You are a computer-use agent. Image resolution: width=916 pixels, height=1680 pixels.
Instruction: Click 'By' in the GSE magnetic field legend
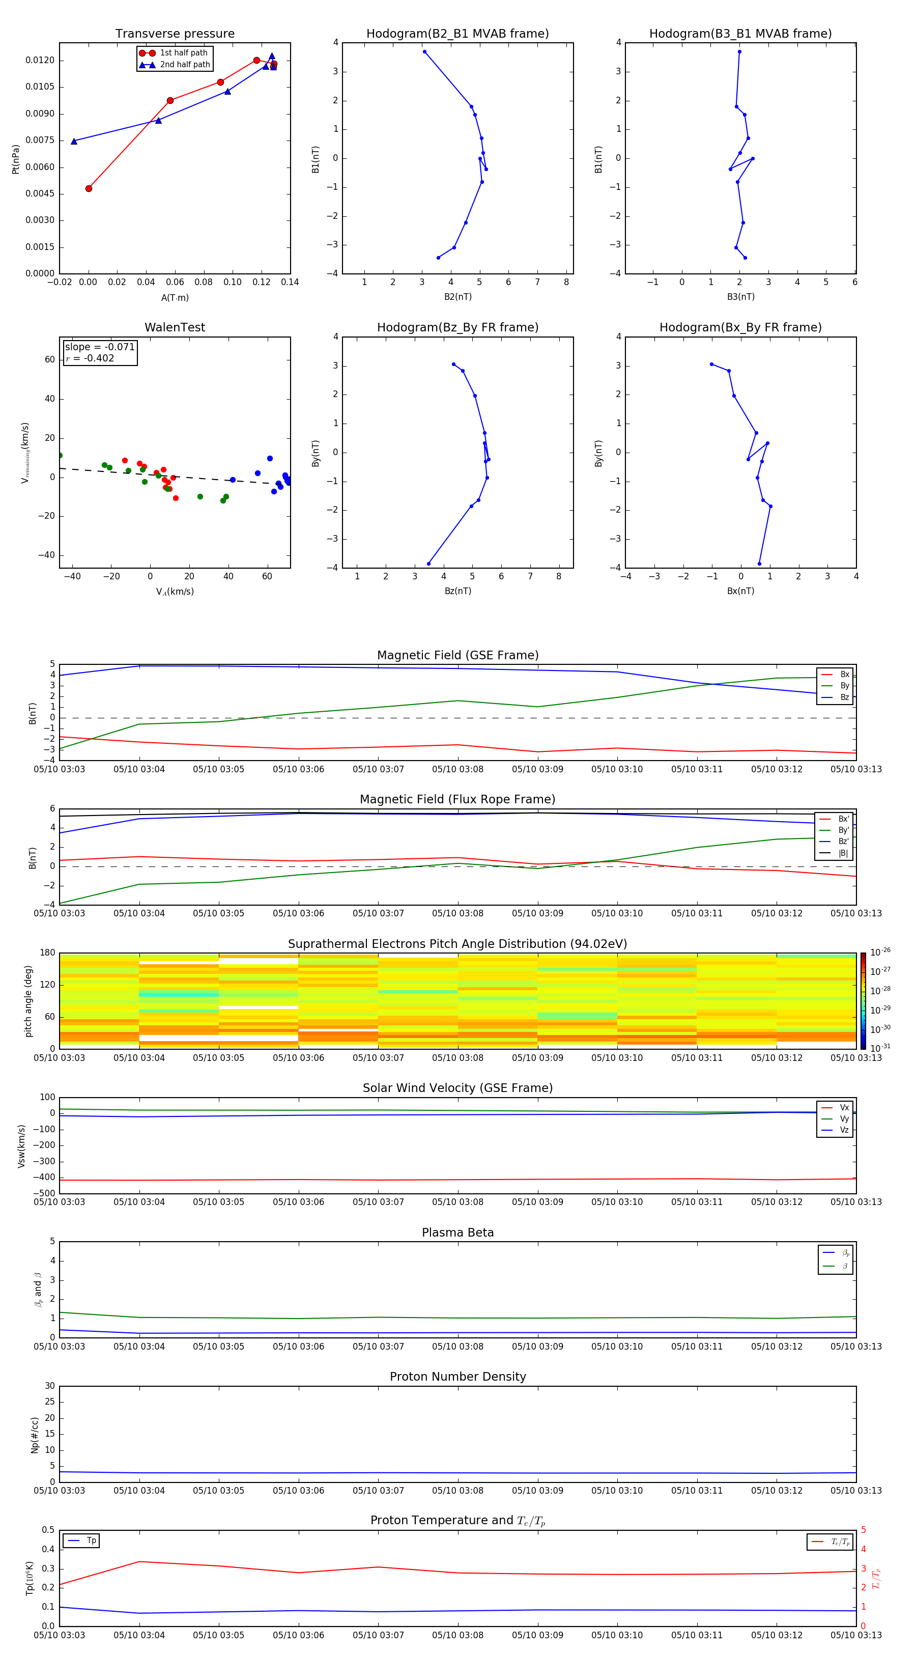[x=844, y=686]
